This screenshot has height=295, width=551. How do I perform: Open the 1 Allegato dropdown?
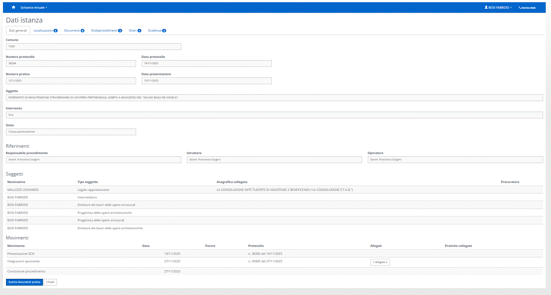click(x=380, y=262)
